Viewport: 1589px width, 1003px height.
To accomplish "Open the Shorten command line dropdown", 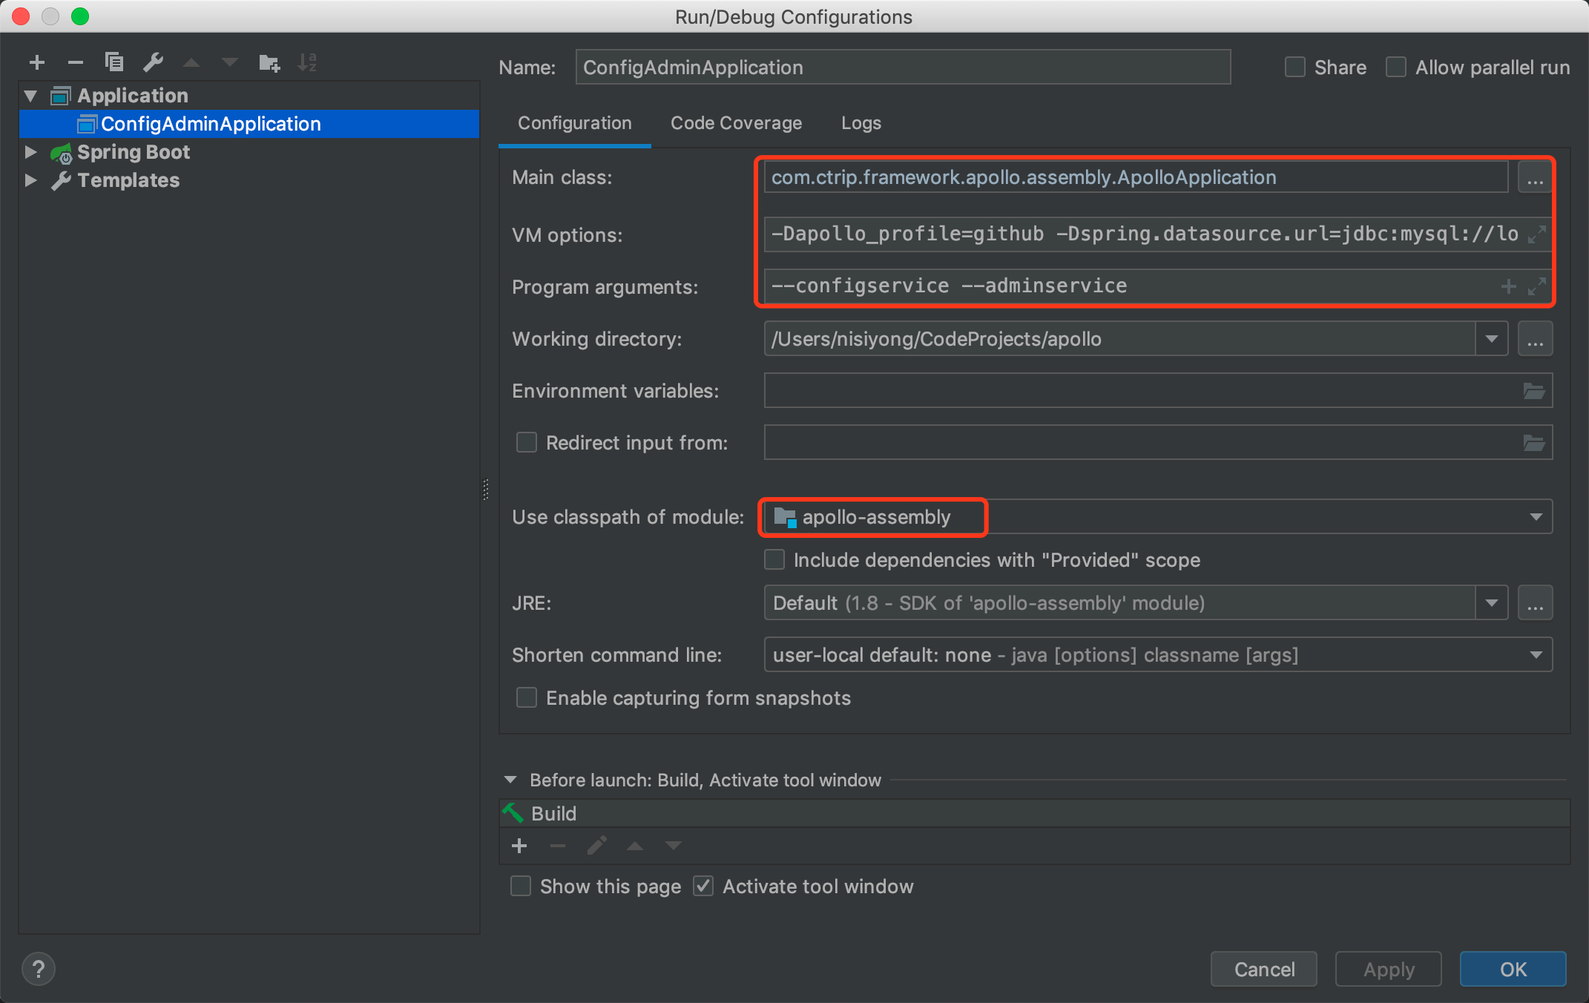I will click(x=1536, y=654).
